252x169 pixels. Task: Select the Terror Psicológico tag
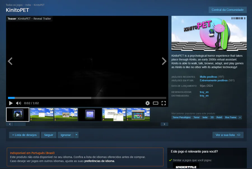coord(182,117)
